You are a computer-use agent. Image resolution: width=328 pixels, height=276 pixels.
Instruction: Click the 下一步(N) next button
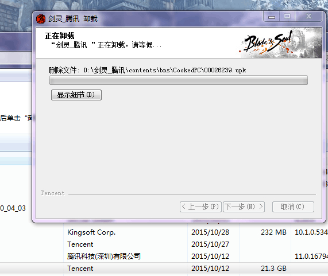[244, 207]
